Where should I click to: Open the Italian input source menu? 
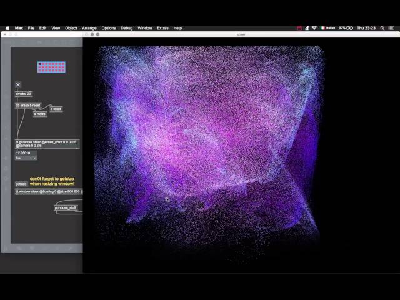point(327,28)
